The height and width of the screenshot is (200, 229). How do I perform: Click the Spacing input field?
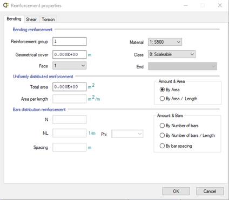coord(70,147)
